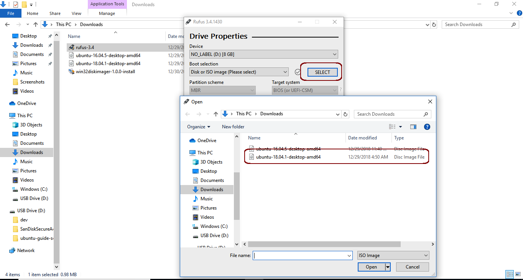Screen dimensions: 523x280
Task: Click the checkmark hash icon in Rufus
Action: [298, 72]
